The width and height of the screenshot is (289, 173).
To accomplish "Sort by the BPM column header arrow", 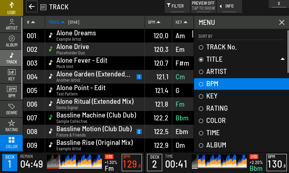I will coord(158,22).
